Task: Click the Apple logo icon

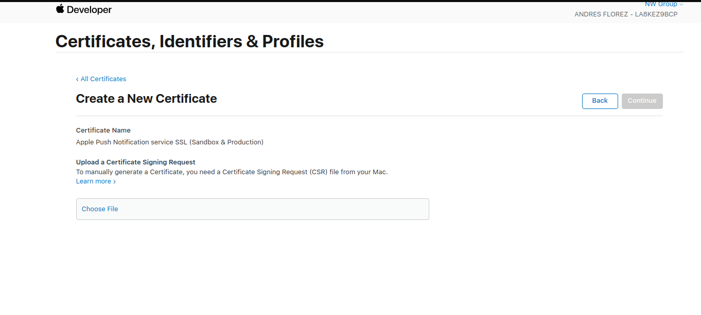Action: 60,9
